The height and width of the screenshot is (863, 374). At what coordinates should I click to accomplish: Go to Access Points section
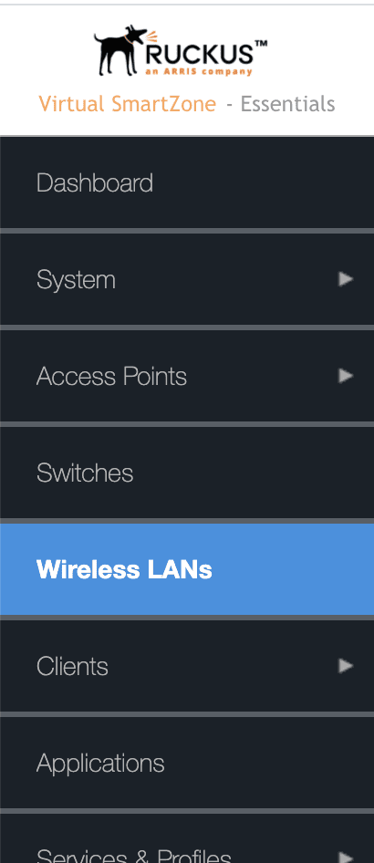(187, 377)
